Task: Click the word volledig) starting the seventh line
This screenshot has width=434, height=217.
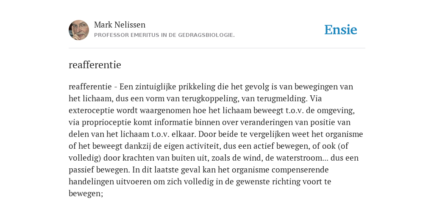Action: pos(85,158)
